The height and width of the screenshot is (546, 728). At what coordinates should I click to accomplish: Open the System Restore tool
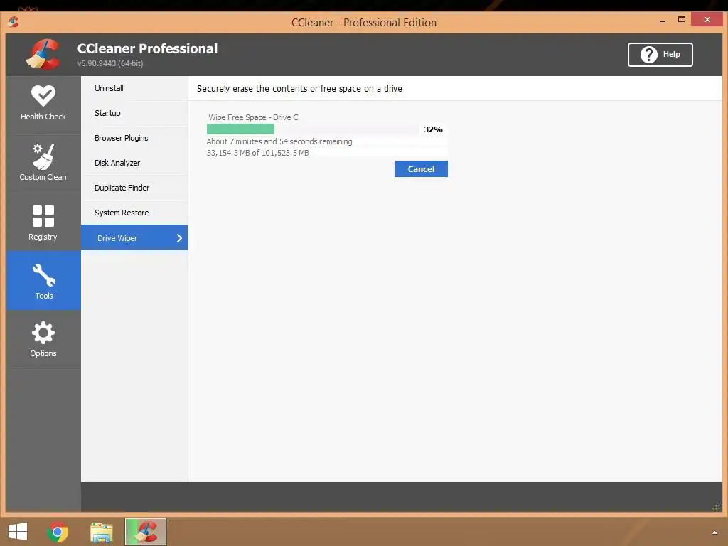point(134,213)
